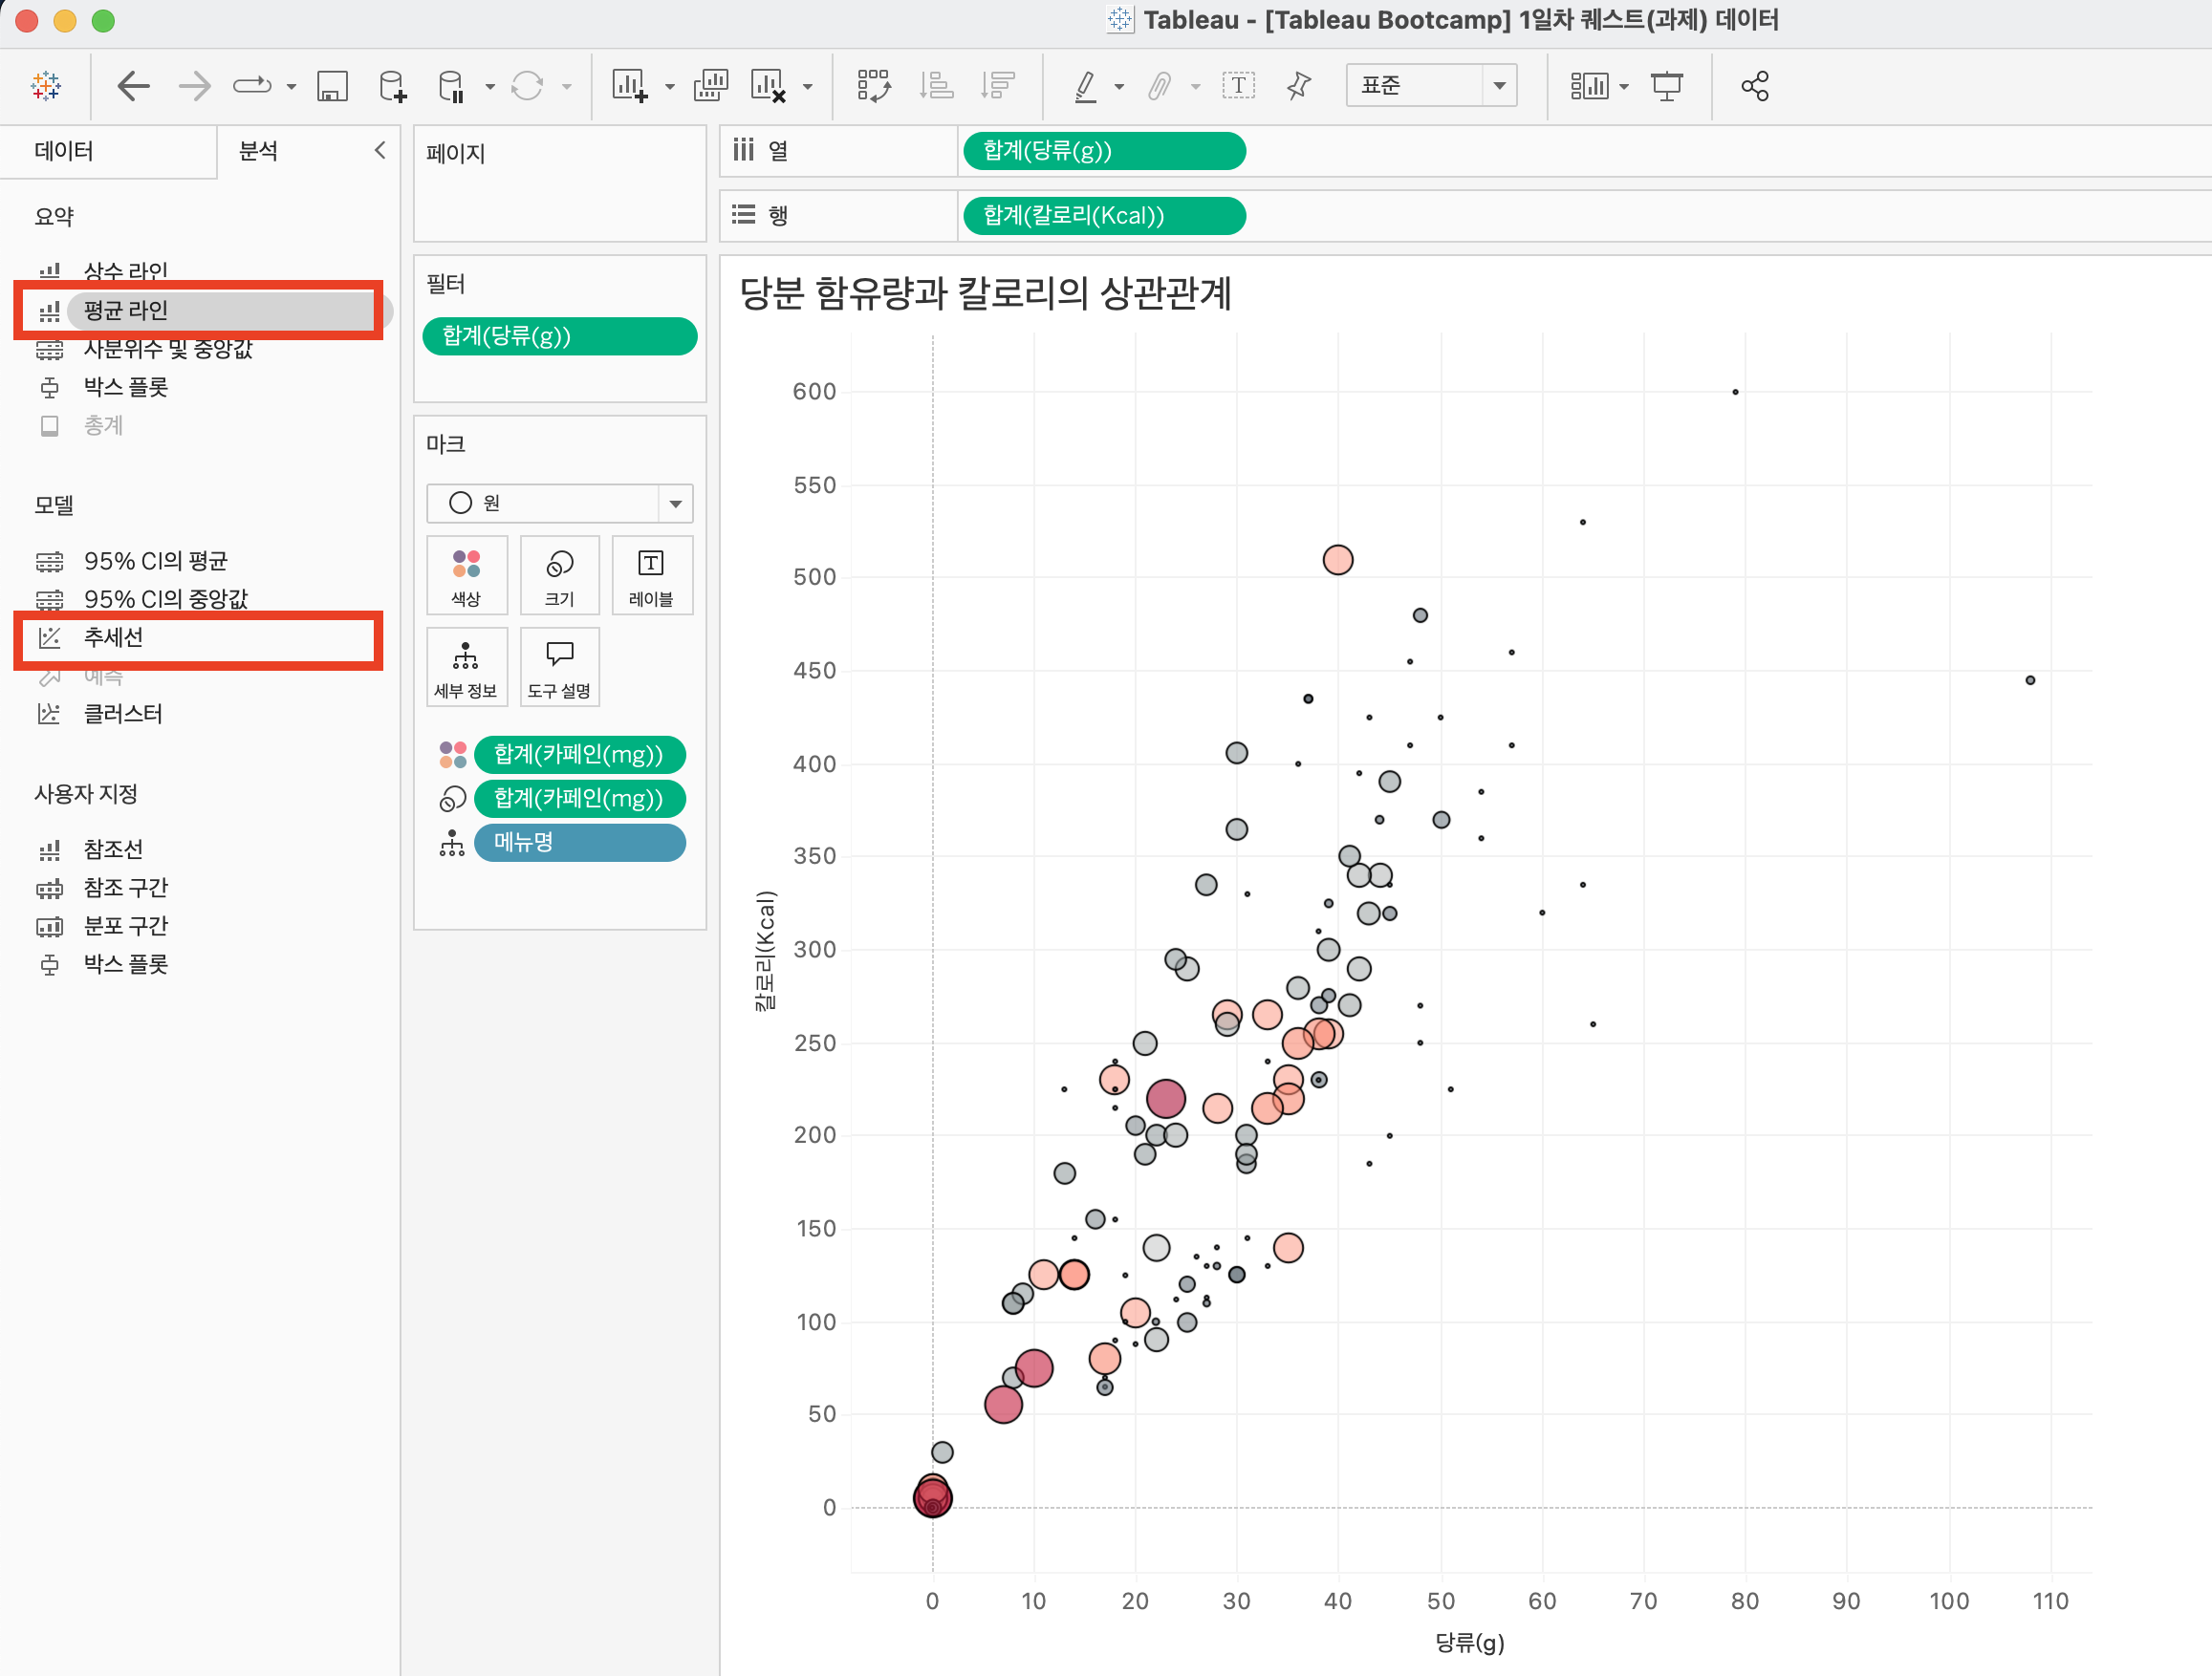
Task: Click the Save workbook icon
Action: pos(332,87)
